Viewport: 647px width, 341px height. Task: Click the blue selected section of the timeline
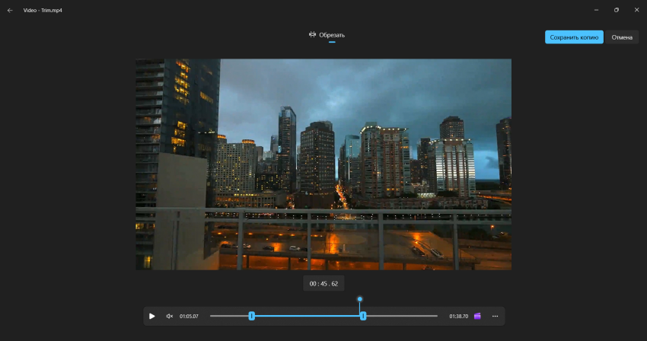[x=308, y=316]
